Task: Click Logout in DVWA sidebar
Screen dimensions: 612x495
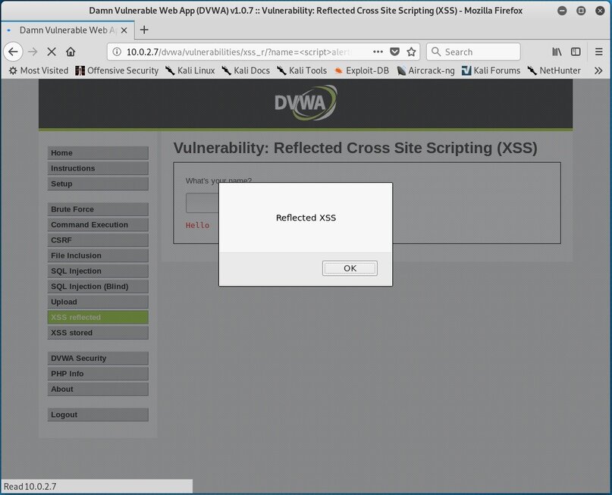Action: (x=98, y=415)
